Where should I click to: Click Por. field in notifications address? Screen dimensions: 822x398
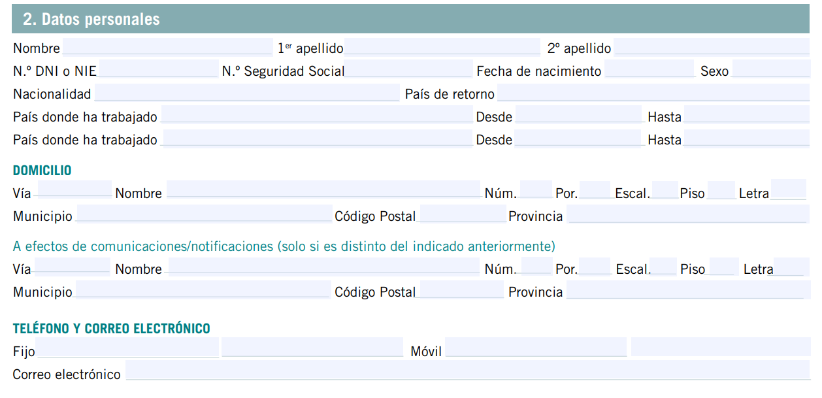tap(595, 266)
